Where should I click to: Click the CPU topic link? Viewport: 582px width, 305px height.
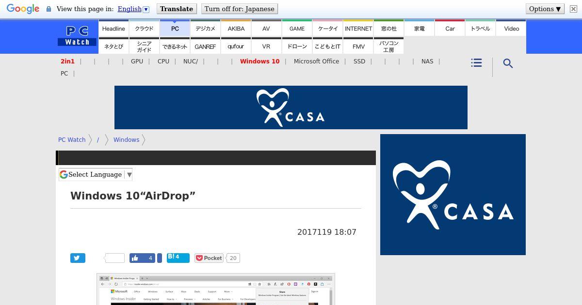(163, 61)
